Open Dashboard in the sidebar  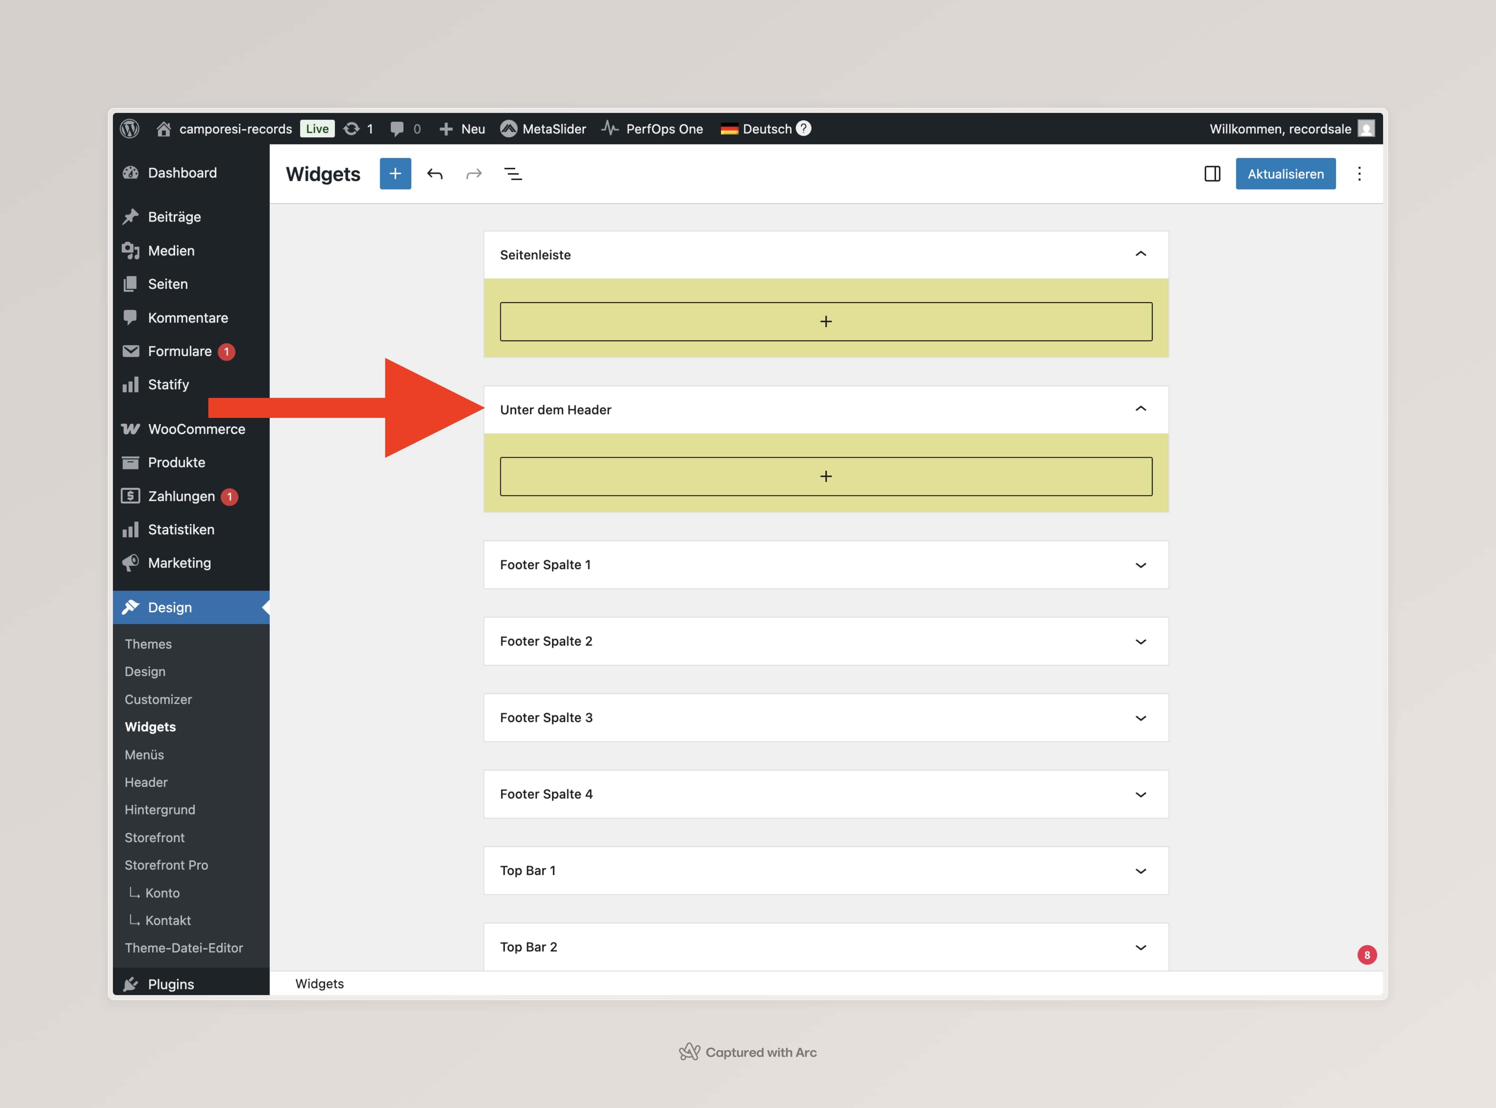point(191,173)
